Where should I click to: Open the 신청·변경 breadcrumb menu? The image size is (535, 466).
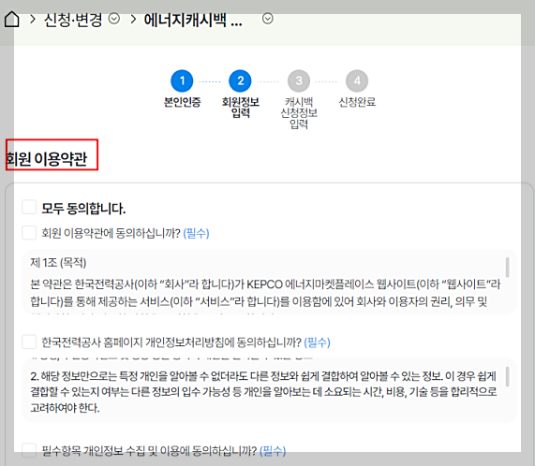(73, 20)
